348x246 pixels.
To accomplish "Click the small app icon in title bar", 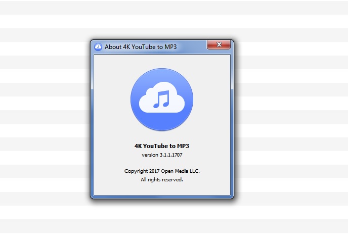I will (98, 47).
